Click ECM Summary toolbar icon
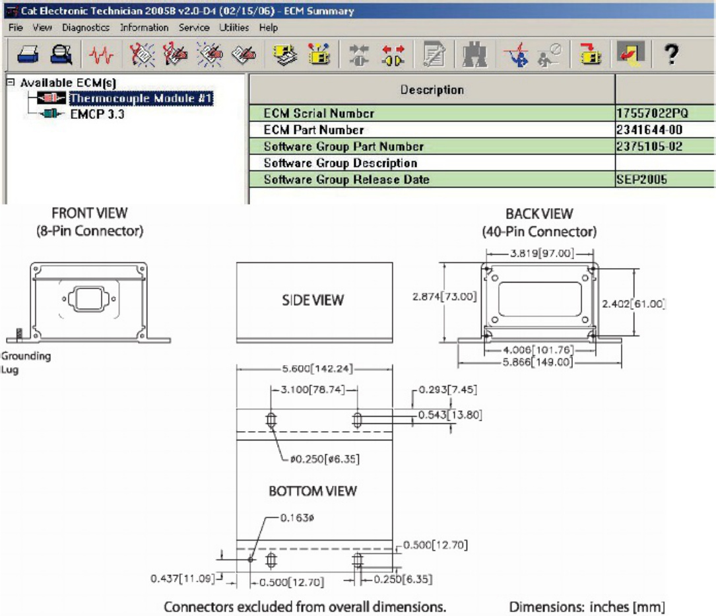Screen dimensions: 716x616 tap(285, 55)
